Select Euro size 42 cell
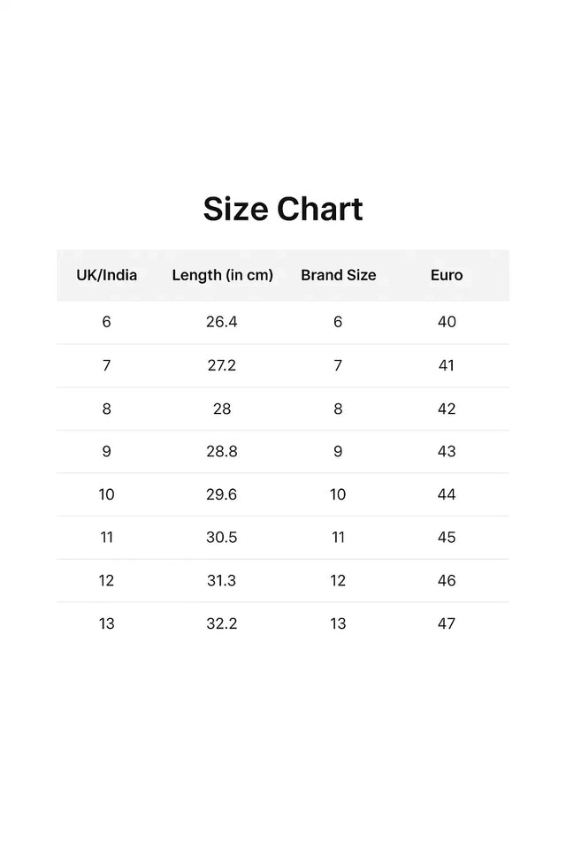Screen dimensions: 566x849 (447, 409)
